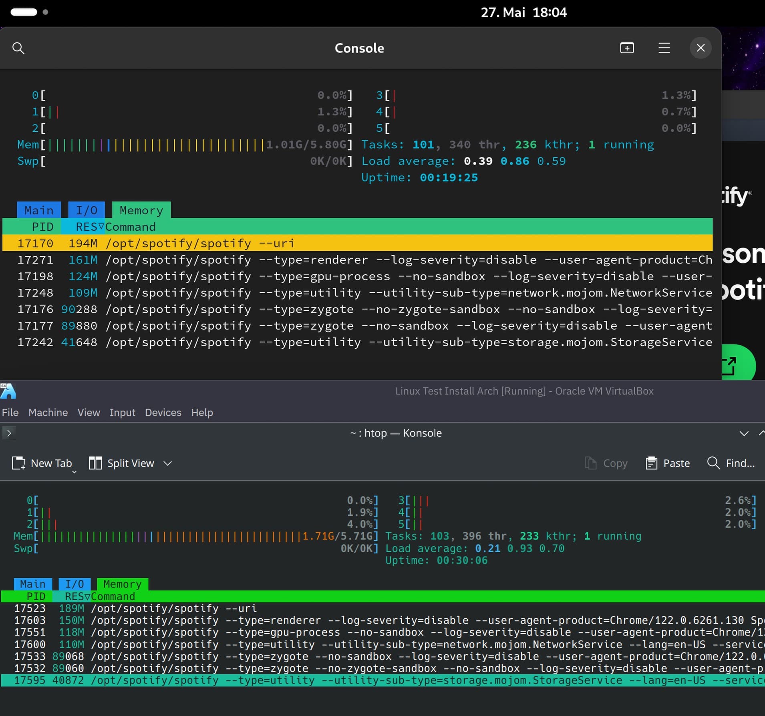Click the Copy button in Konsole
Viewport: 765px width, 716px height.
[x=606, y=463]
